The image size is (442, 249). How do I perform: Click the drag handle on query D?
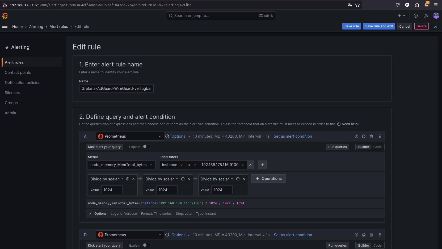[380, 235]
